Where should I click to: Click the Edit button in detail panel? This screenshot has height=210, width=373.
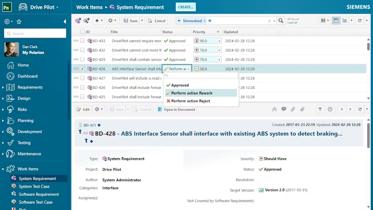pyautogui.click(x=83, y=109)
